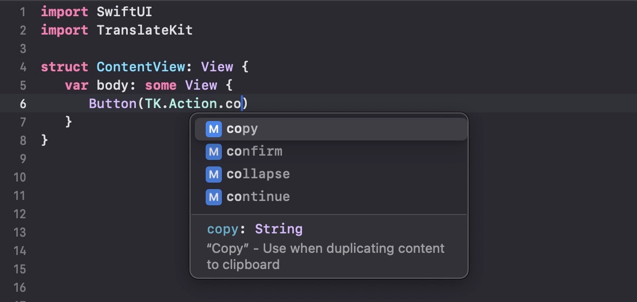Click line number 1 in the gutter
The width and height of the screenshot is (637, 302).
pyautogui.click(x=23, y=12)
